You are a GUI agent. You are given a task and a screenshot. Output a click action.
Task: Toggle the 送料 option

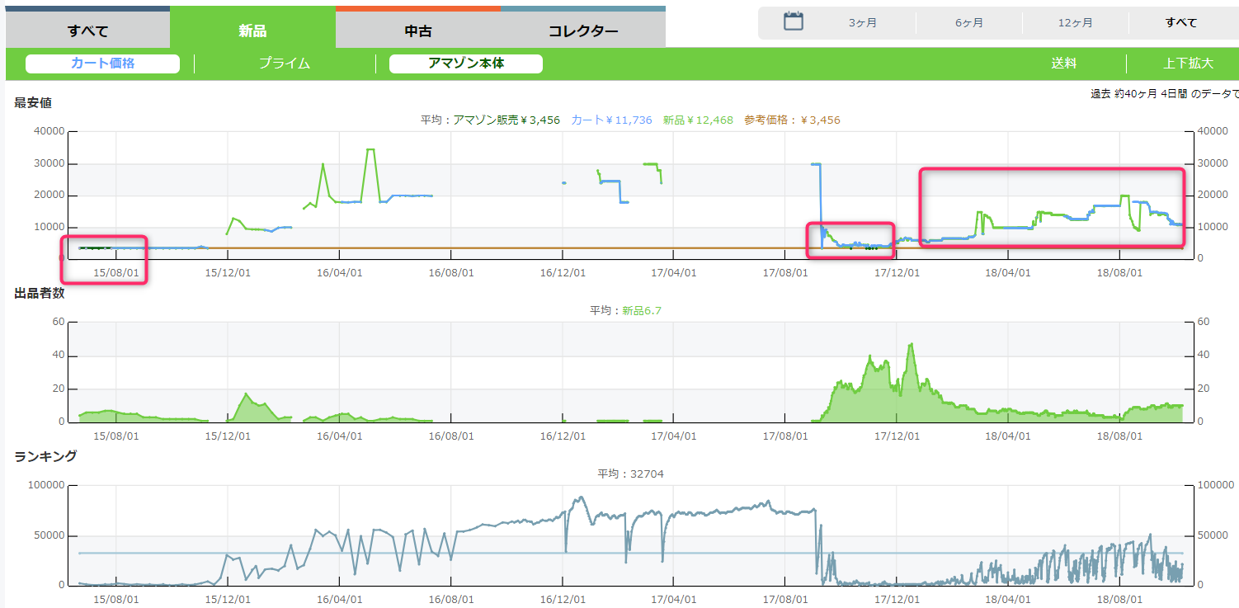[x=1064, y=64]
